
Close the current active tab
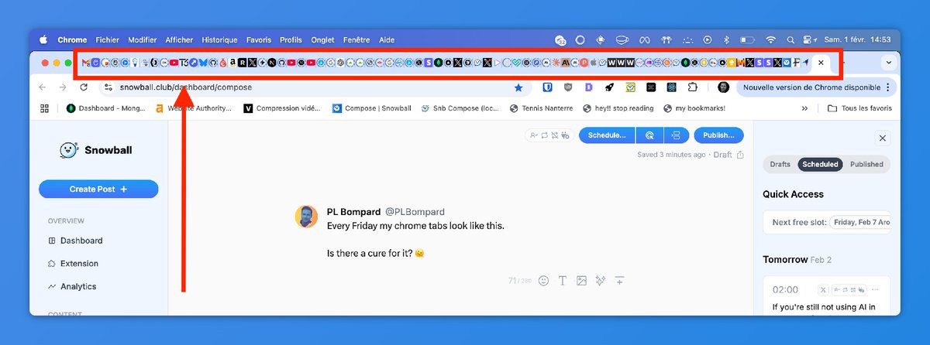pos(821,62)
